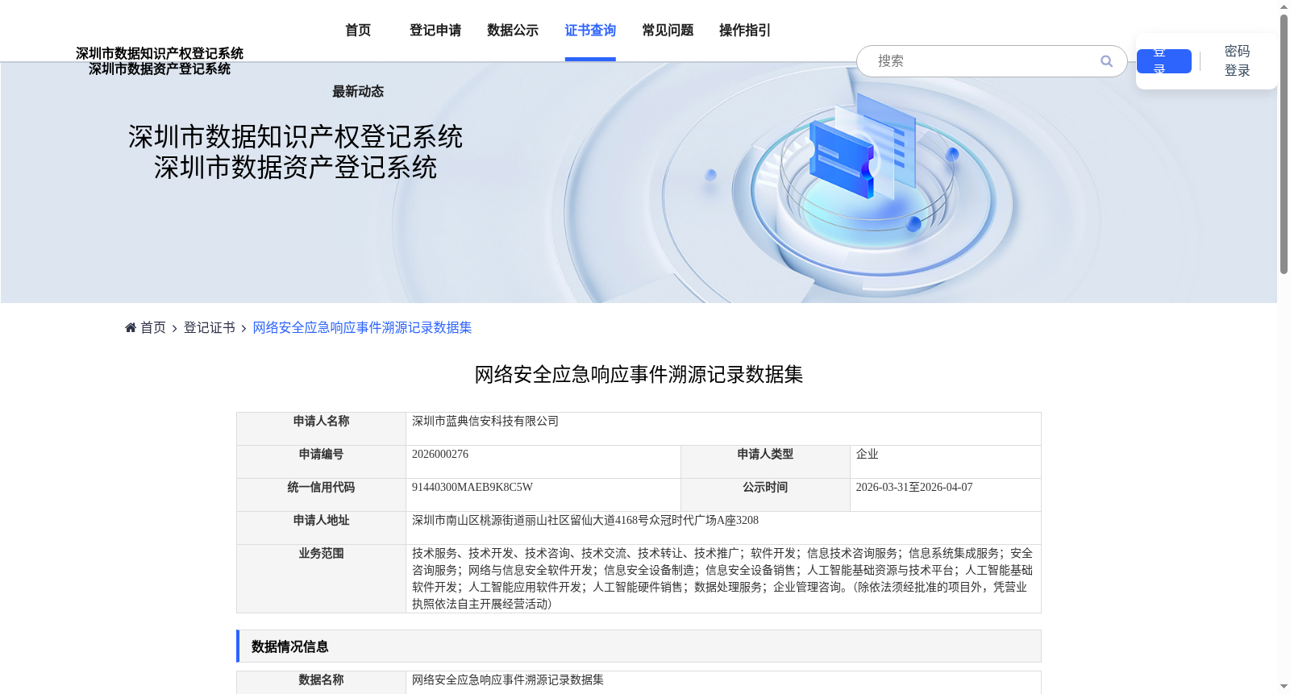Open the 数据公示 nav tab
The image size is (1290, 694).
513,31
